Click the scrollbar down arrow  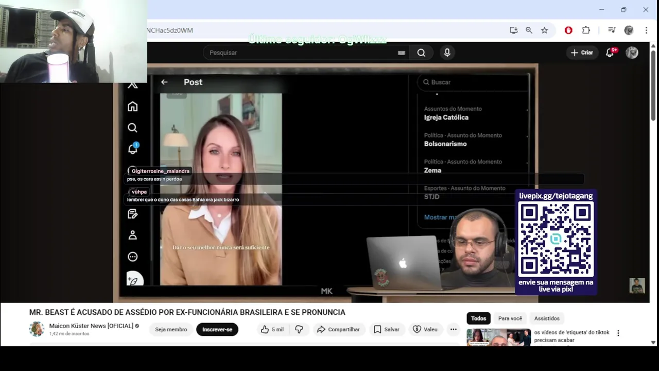(653, 342)
